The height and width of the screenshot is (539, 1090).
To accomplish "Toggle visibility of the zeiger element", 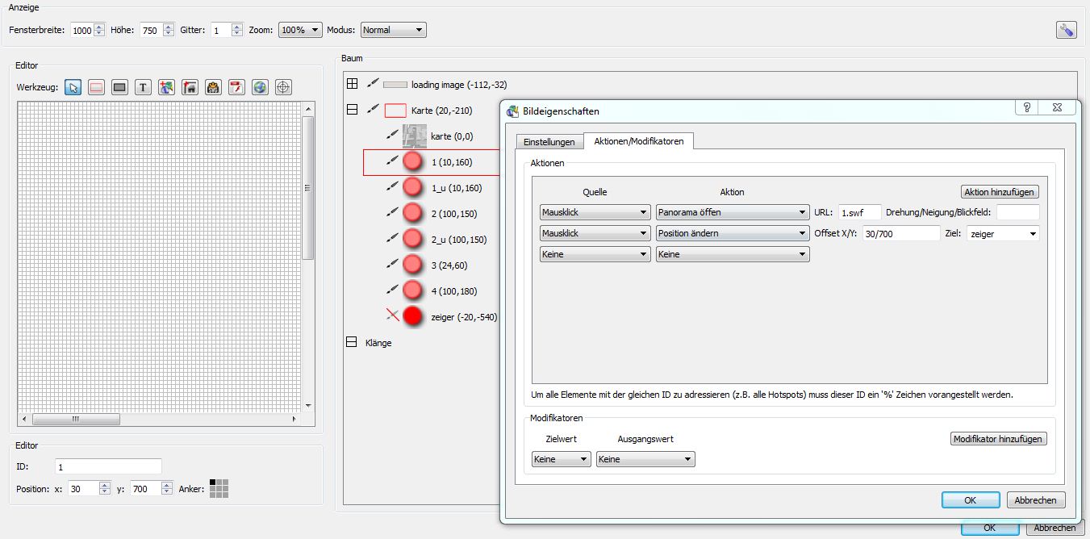I will pyautogui.click(x=393, y=316).
